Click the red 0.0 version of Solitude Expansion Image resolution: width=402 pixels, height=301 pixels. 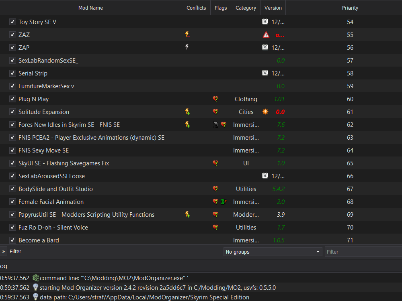280,112
